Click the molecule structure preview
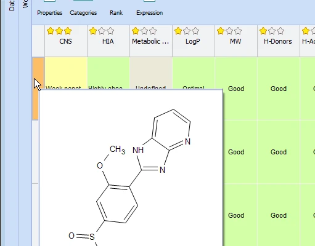Screen dimensions: 315x246 [131, 168]
